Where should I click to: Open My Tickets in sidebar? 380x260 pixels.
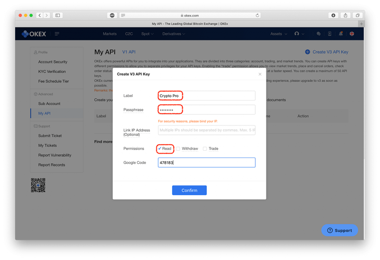click(x=47, y=145)
